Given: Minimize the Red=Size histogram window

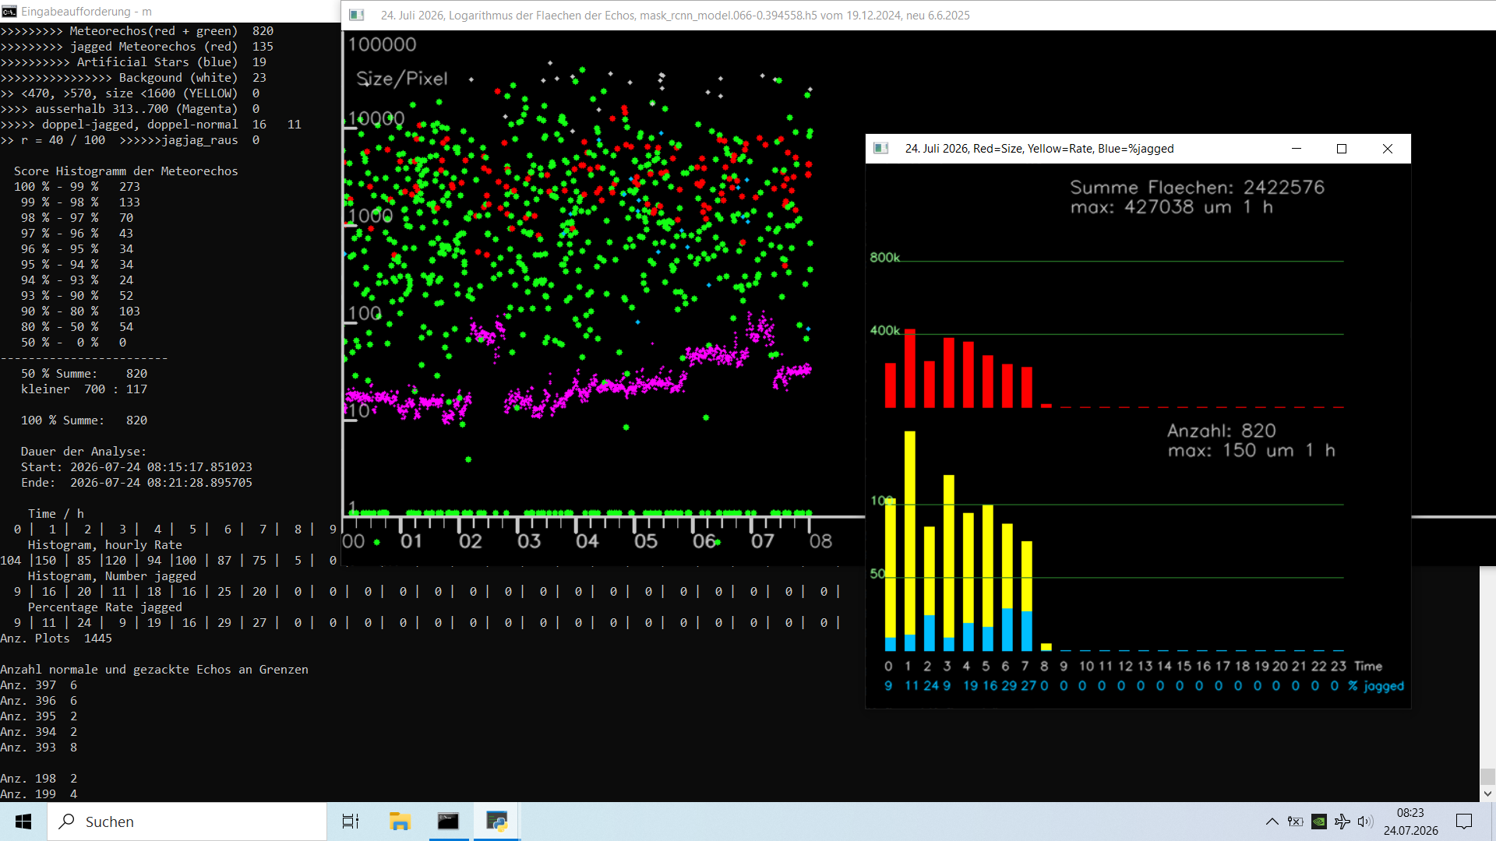Looking at the screenshot, I should (x=1297, y=148).
